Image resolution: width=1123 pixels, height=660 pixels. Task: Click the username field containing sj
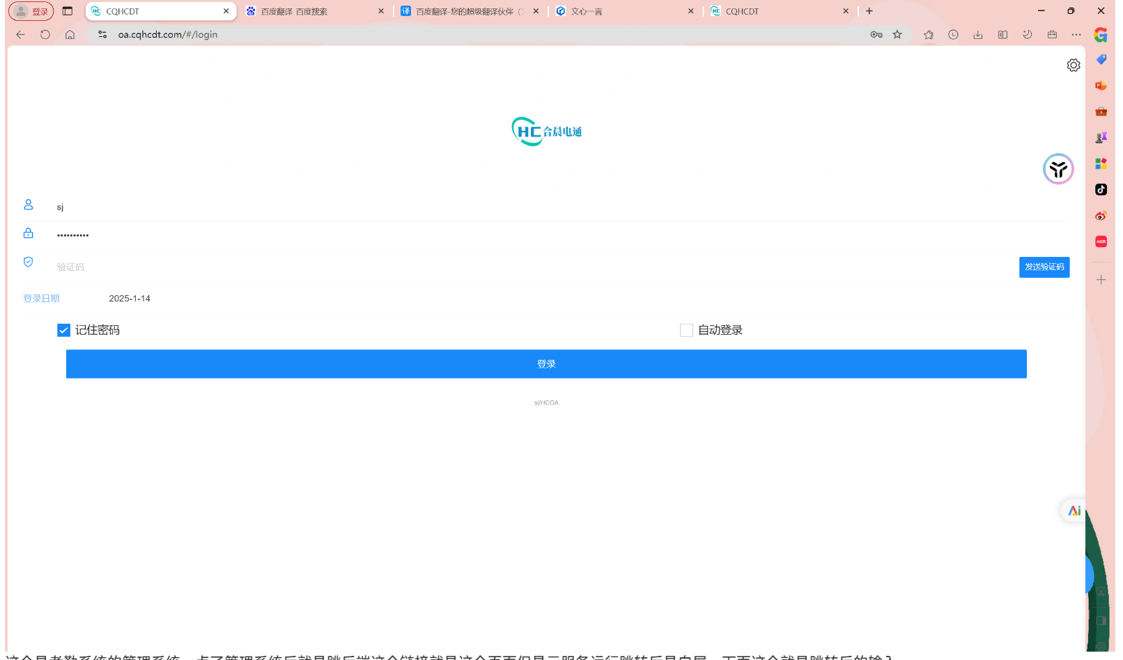pos(561,207)
